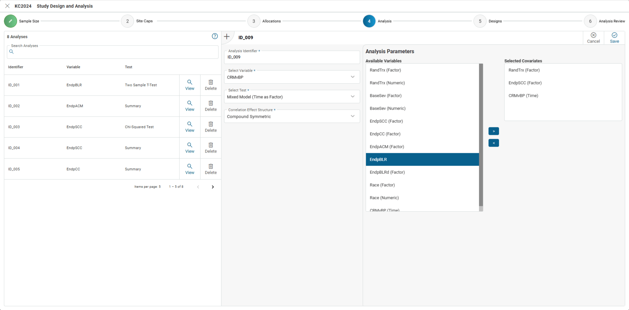Image resolution: width=629 pixels, height=310 pixels.
Task: Move selected variable to covariates with > button
Action: point(494,131)
